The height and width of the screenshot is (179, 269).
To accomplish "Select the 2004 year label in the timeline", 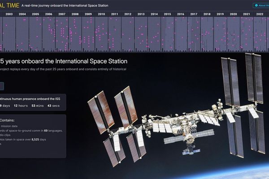I will [x=22, y=14].
